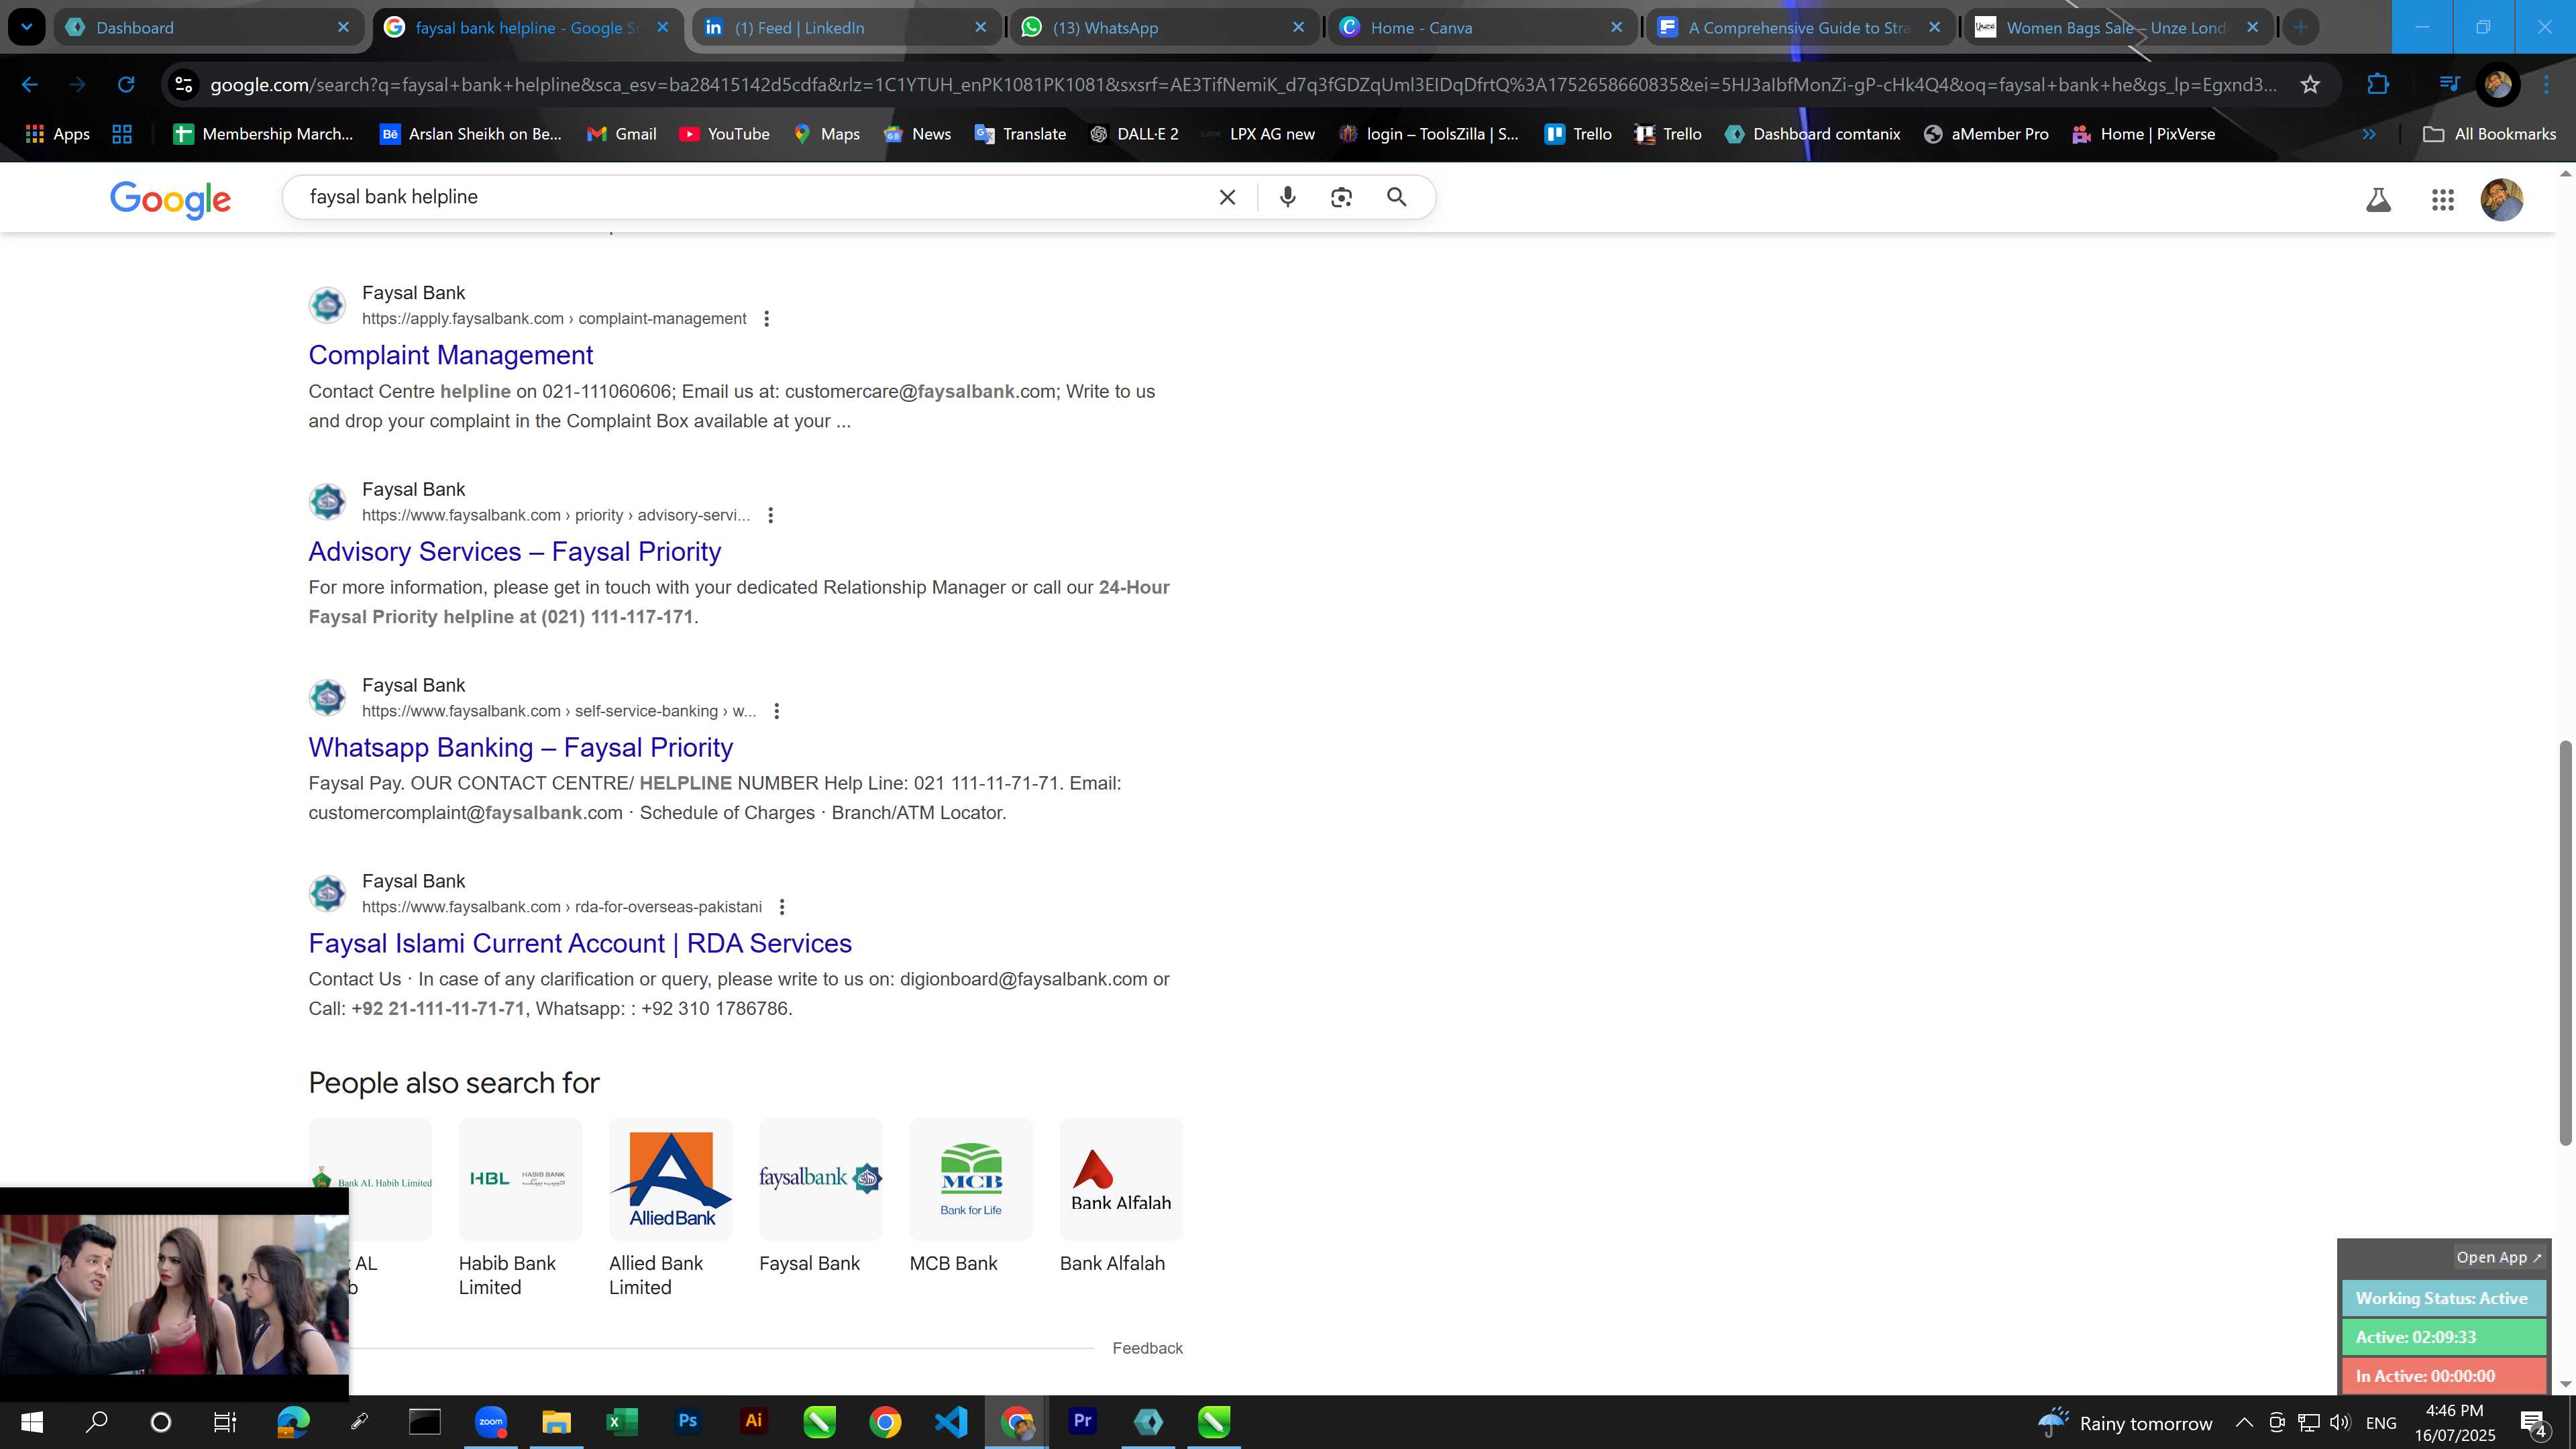Open File Explorer from the taskbar

(556, 1421)
